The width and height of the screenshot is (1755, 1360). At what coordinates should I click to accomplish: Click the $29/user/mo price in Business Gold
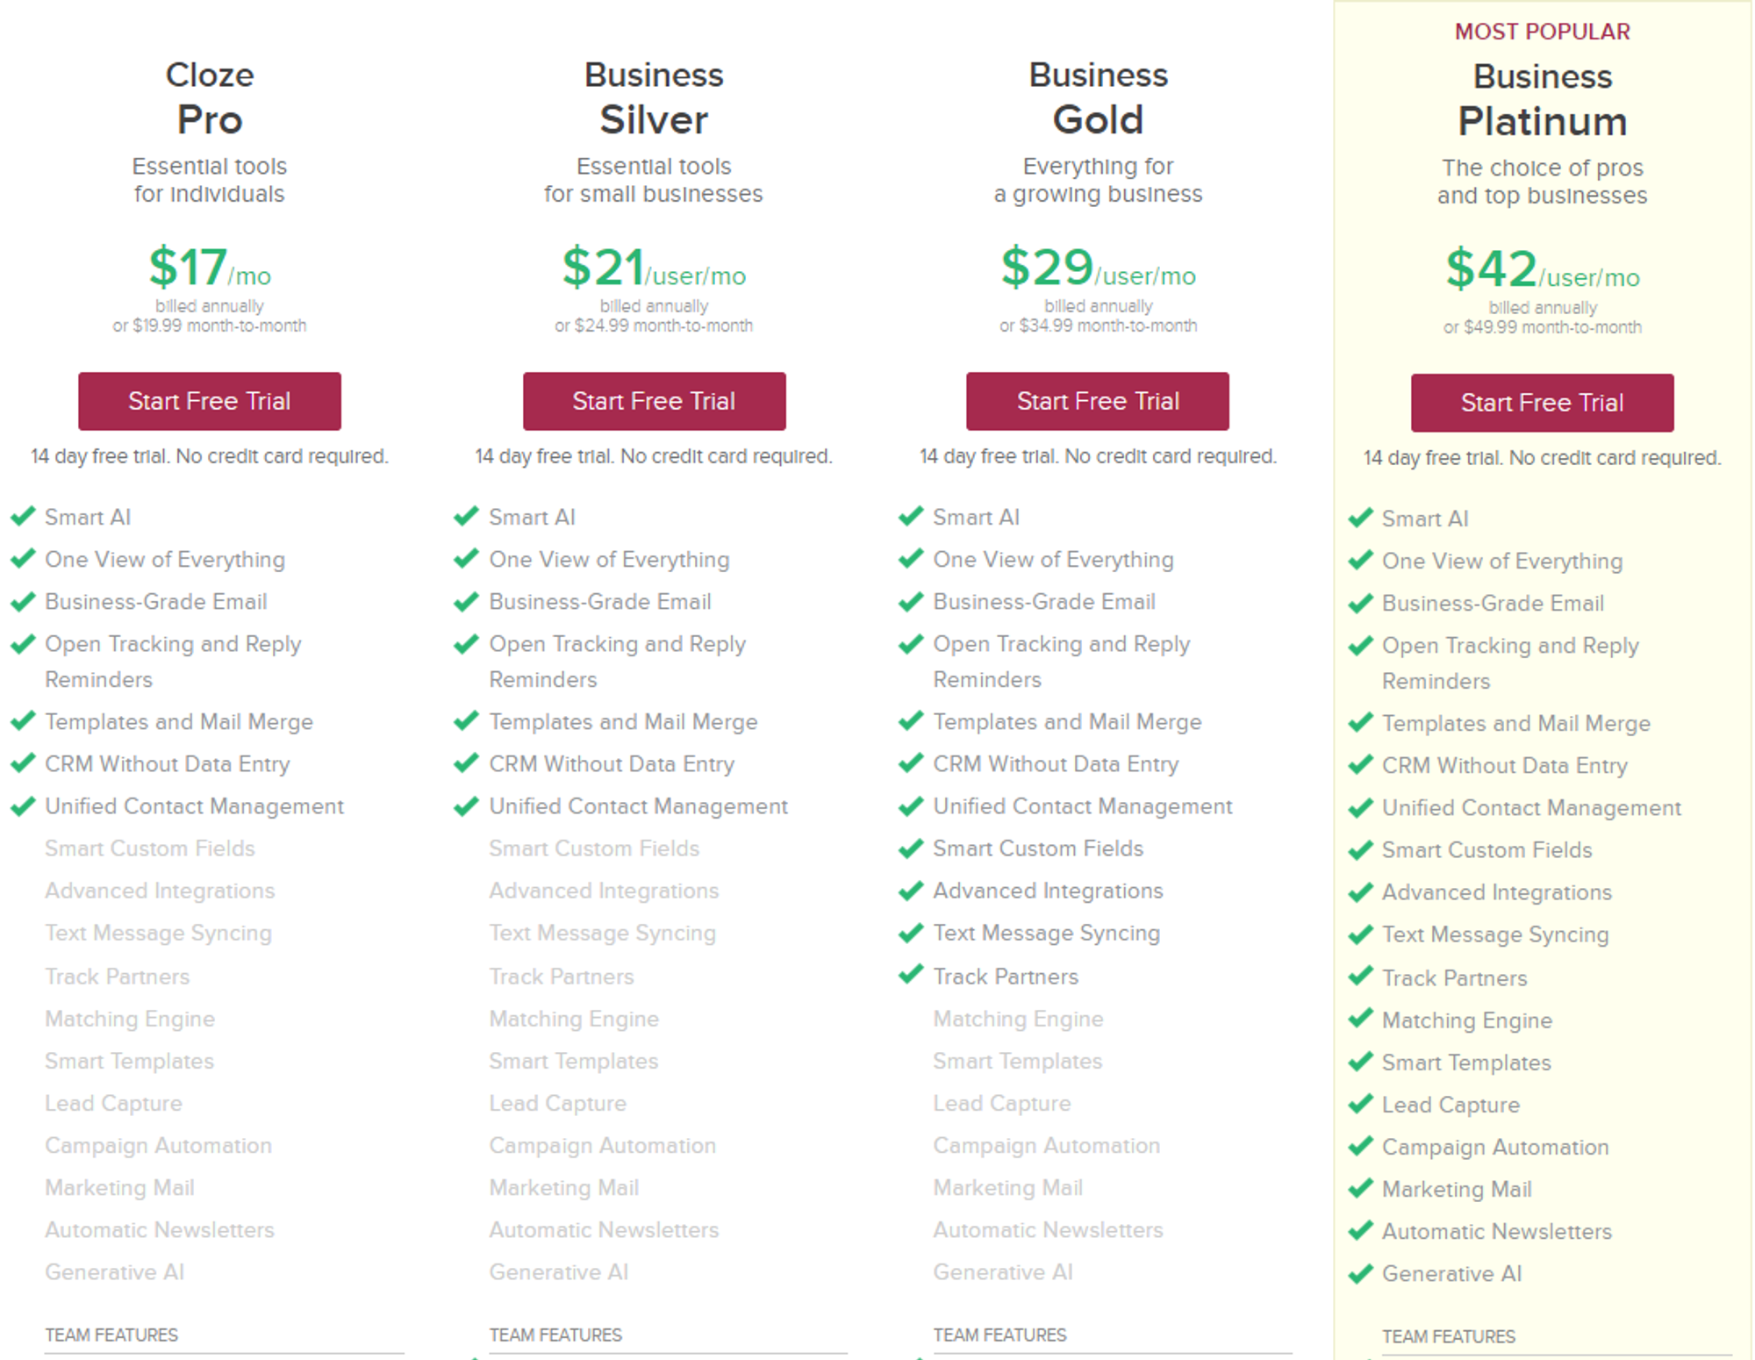coord(1098,268)
